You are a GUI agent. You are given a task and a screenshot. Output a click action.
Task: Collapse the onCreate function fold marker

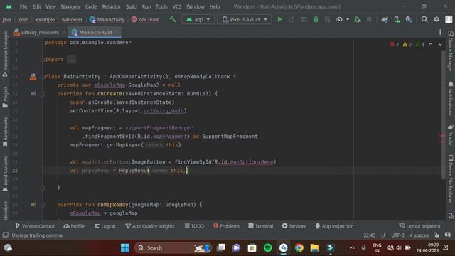point(43,94)
